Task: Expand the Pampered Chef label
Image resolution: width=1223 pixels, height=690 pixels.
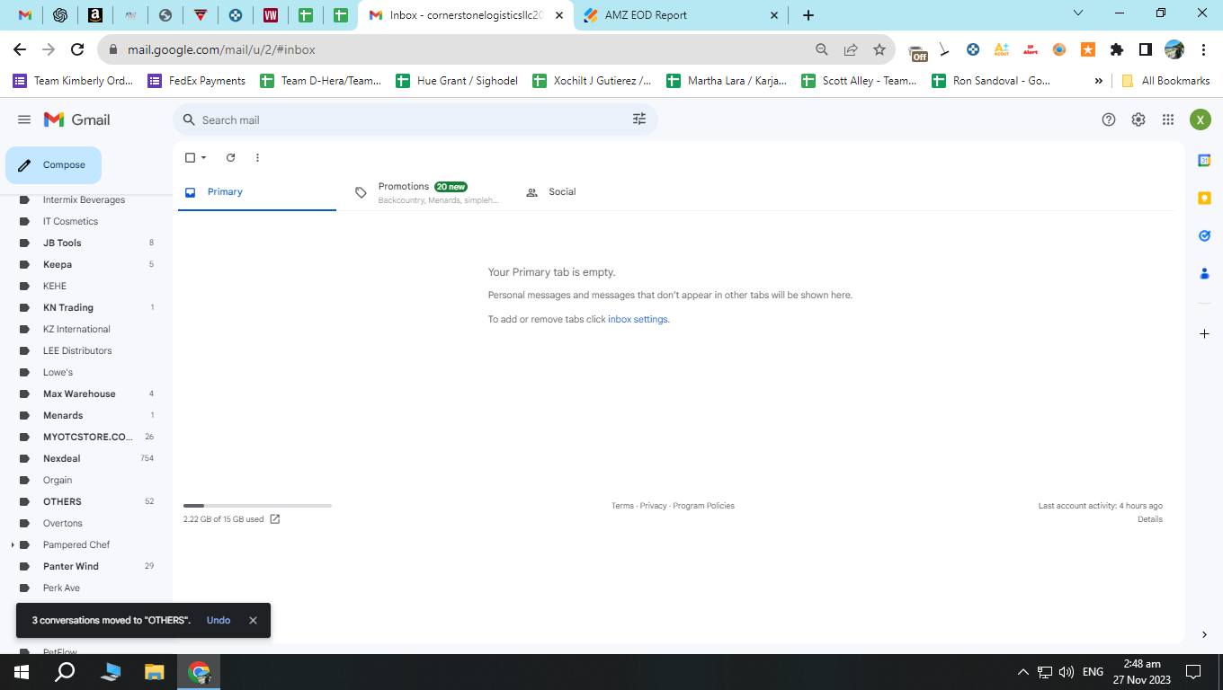Action: tap(12, 544)
